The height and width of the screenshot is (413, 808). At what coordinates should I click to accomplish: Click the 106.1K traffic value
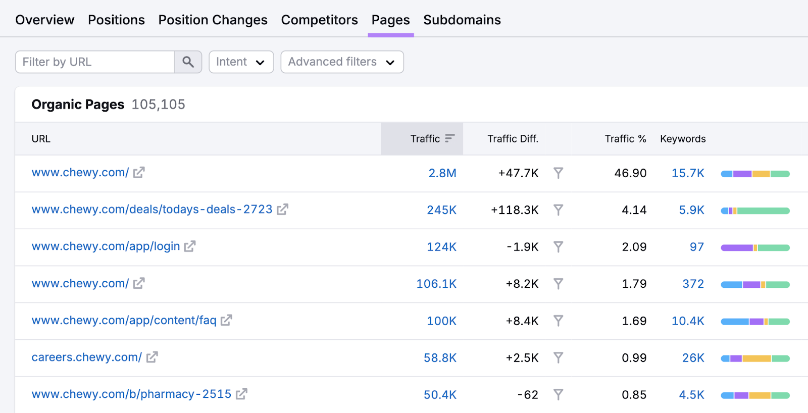point(436,284)
